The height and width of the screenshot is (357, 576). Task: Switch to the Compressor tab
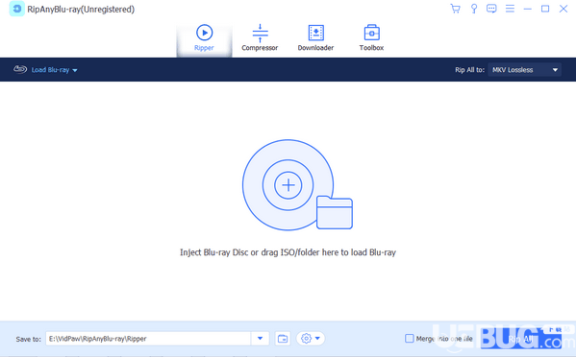click(260, 38)
